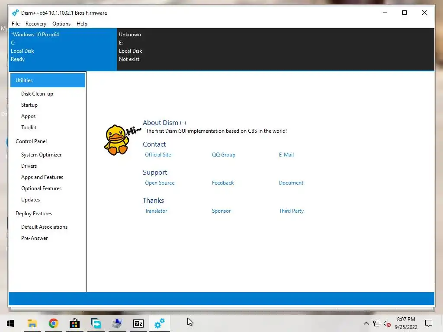Open System Optimizer
Screen dimensions: 443x332
(x=41, y=155)
